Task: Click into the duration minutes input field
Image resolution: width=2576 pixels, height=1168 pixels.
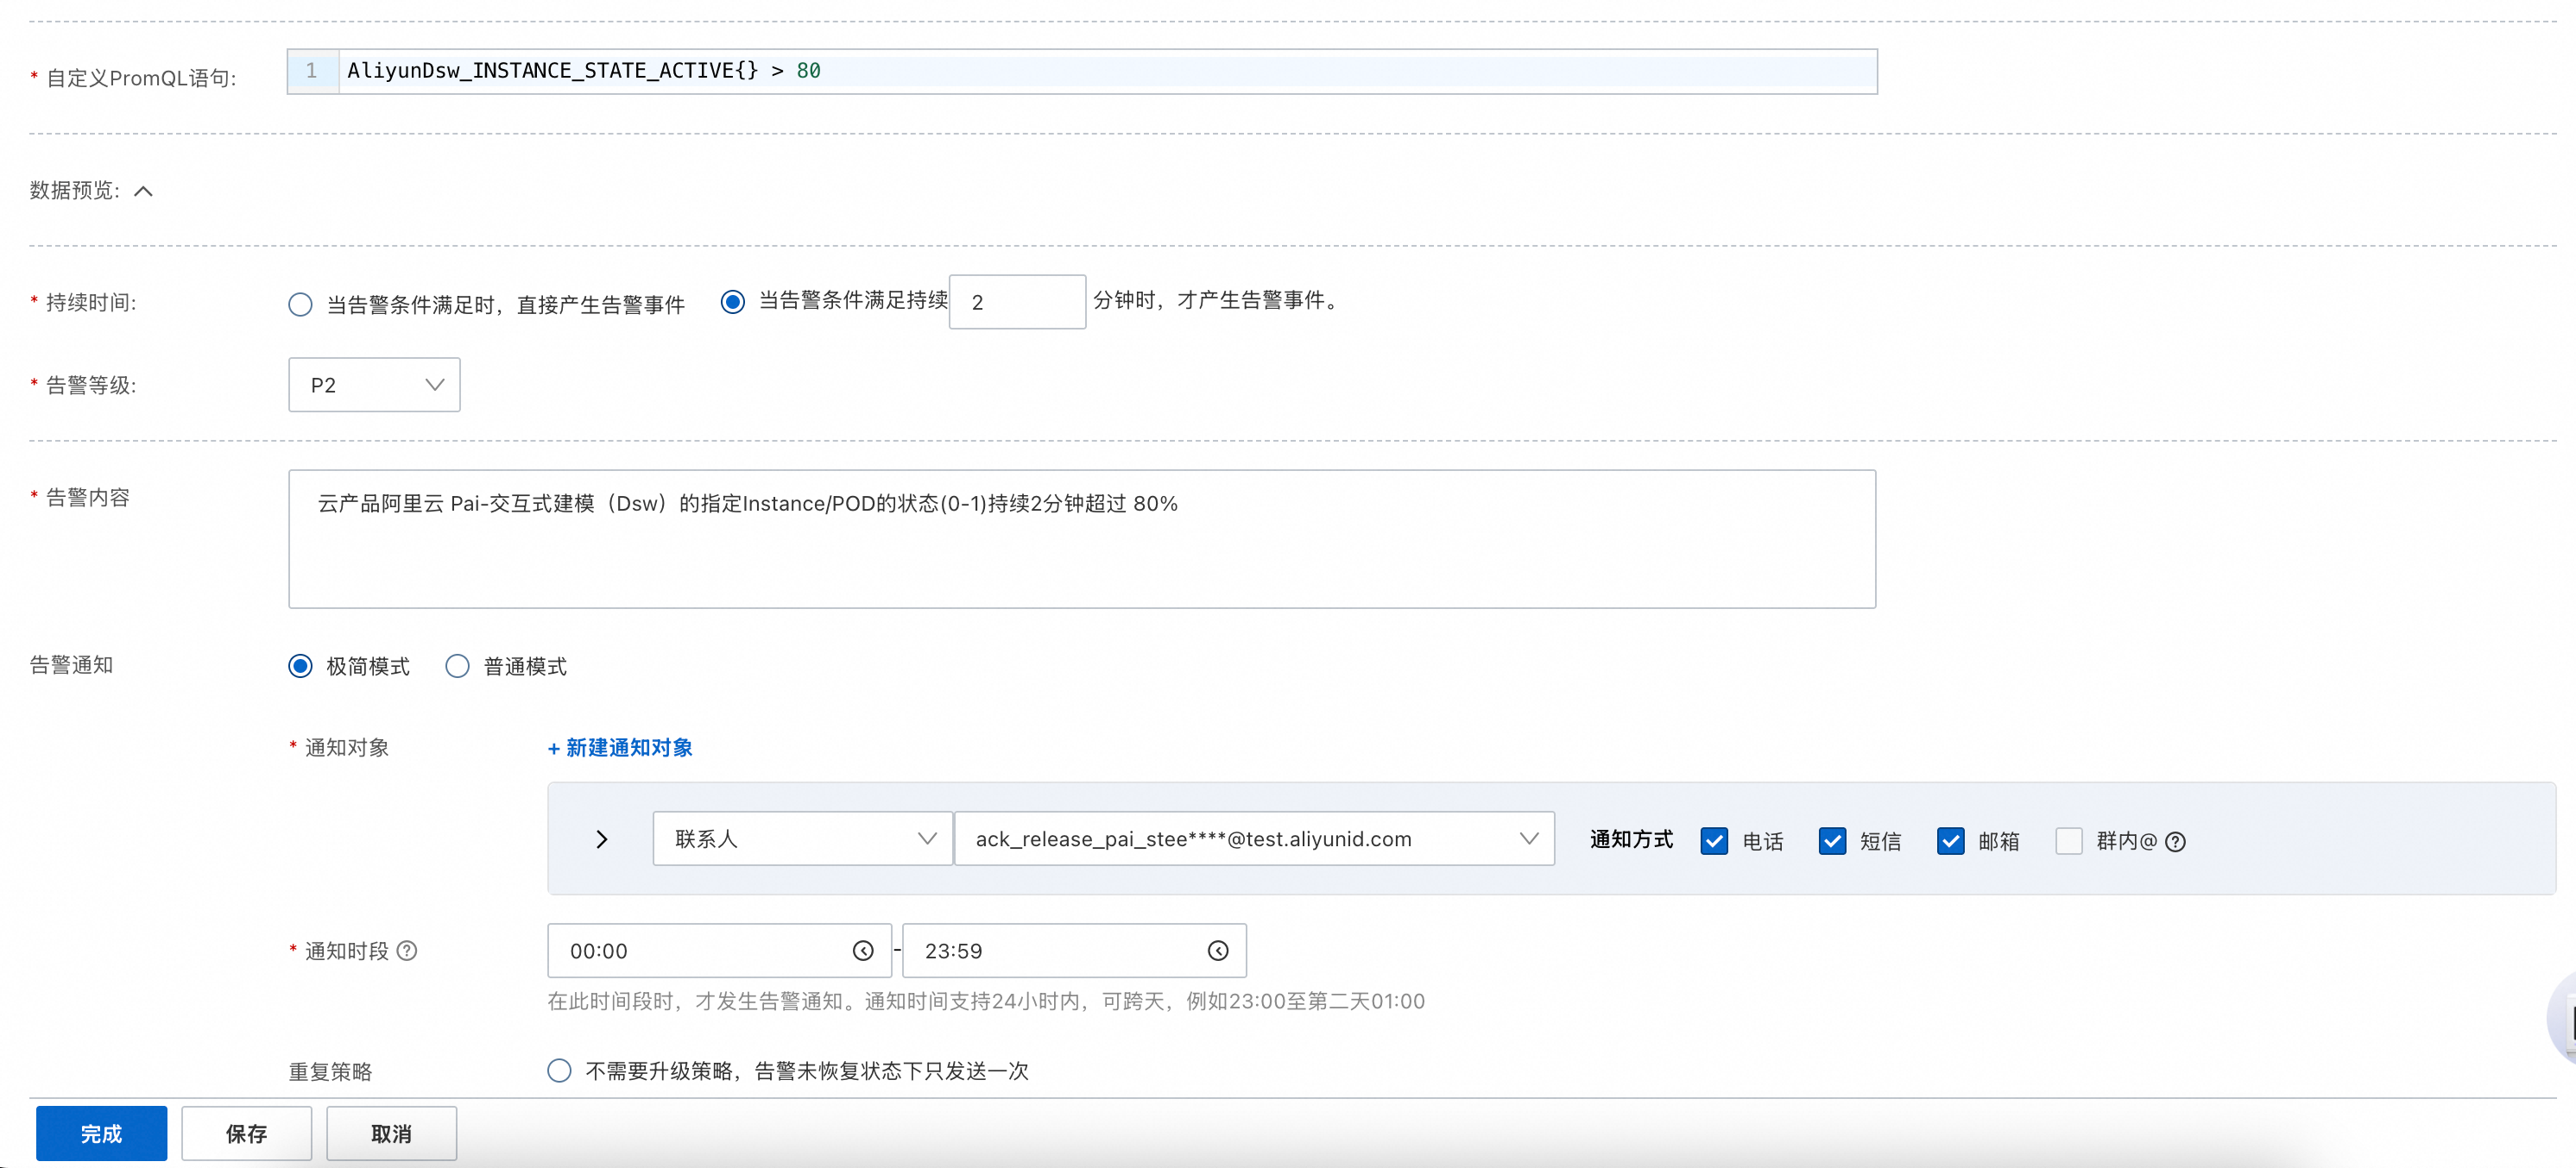Action: (x=1016, y=302)
